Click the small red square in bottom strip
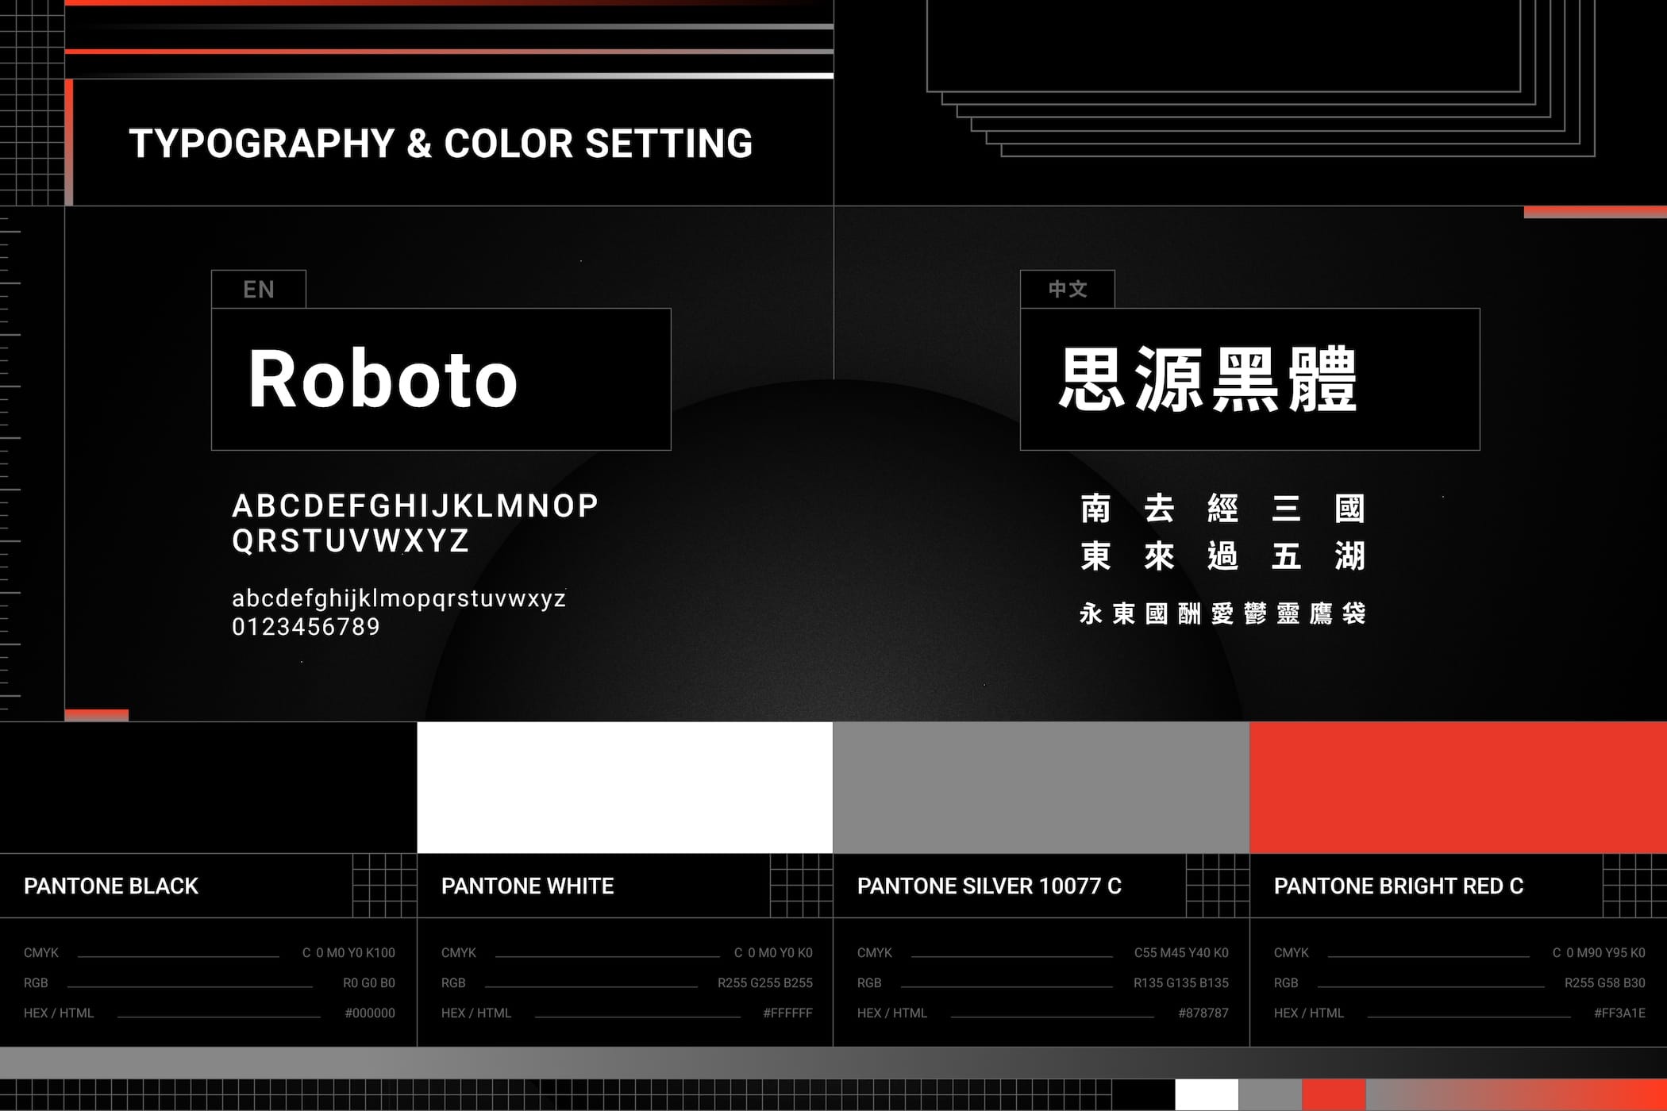Screen dimensions: 1667x1111 pos(1334,1095)
